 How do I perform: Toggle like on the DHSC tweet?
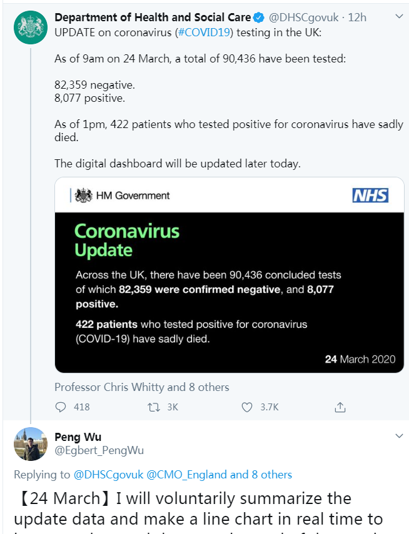(x=246, y=407)
